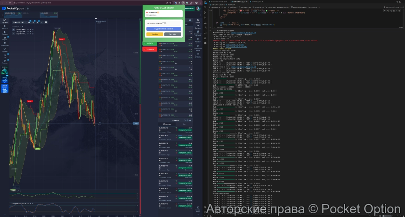This screenshot has height=217, width=405.
Task: Open the indicators icon on the chart toolbar
Action: click(29, 22)
